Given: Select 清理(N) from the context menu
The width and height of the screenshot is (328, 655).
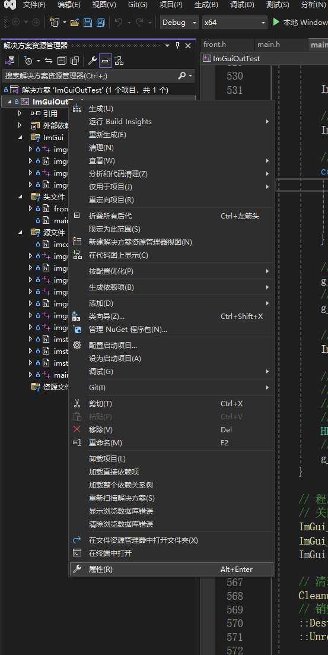Looking at the screenshot, I should (171, 147).
